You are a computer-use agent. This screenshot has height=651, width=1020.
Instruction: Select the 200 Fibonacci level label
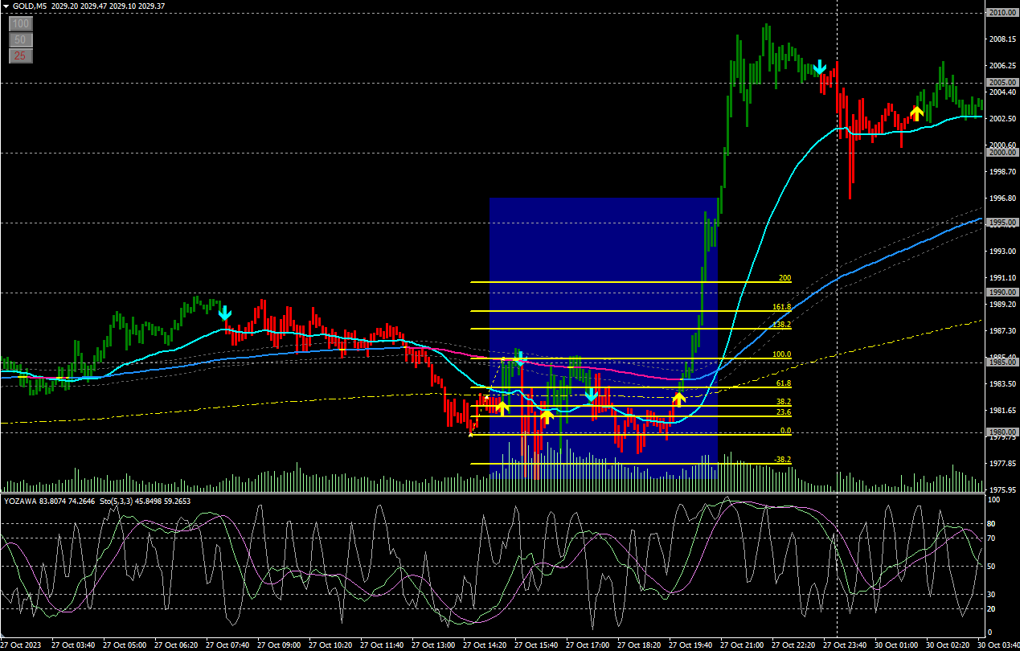point(785,278)
